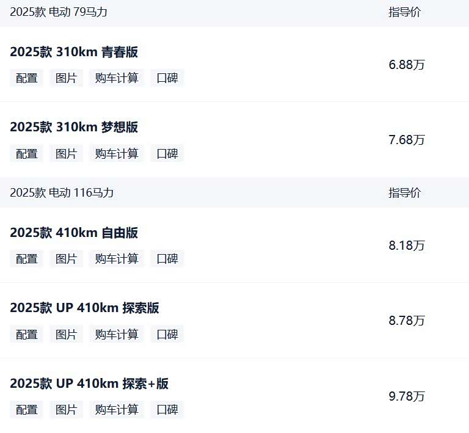Open 配置 for 310km 梦想版
This screenshot has height=433, width=469.
(27, 154)
